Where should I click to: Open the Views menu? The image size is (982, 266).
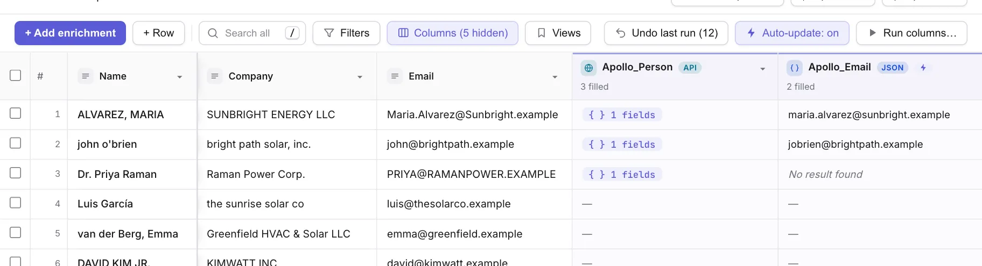point(558,33)
